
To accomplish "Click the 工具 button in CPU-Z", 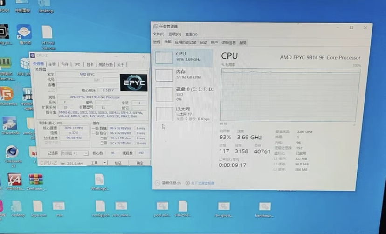I will pyautogui.click(x=95, y=163).
